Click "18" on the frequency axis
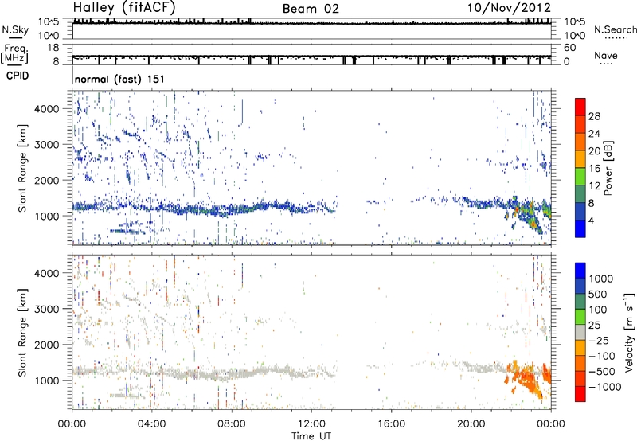The height and width of the screenshot is (441, 637). [x=53, y=48]
